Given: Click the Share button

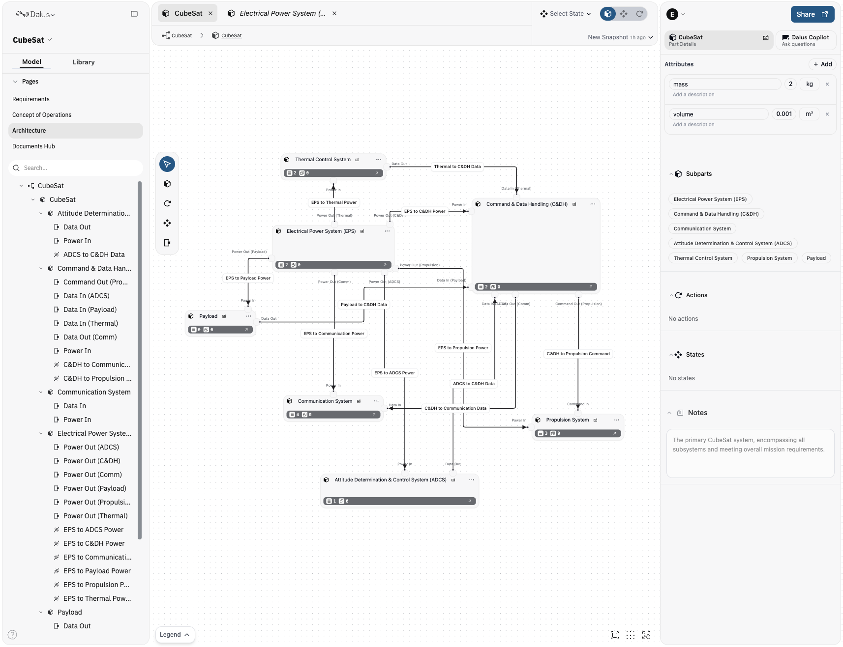Looking at the screenshot, I should 812,14.
